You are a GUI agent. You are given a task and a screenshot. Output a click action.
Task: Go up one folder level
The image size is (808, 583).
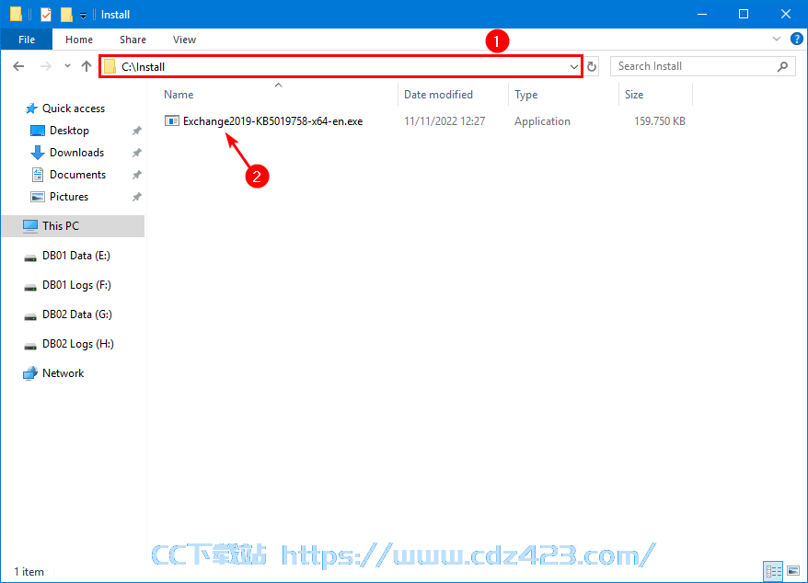coord(87,66)
